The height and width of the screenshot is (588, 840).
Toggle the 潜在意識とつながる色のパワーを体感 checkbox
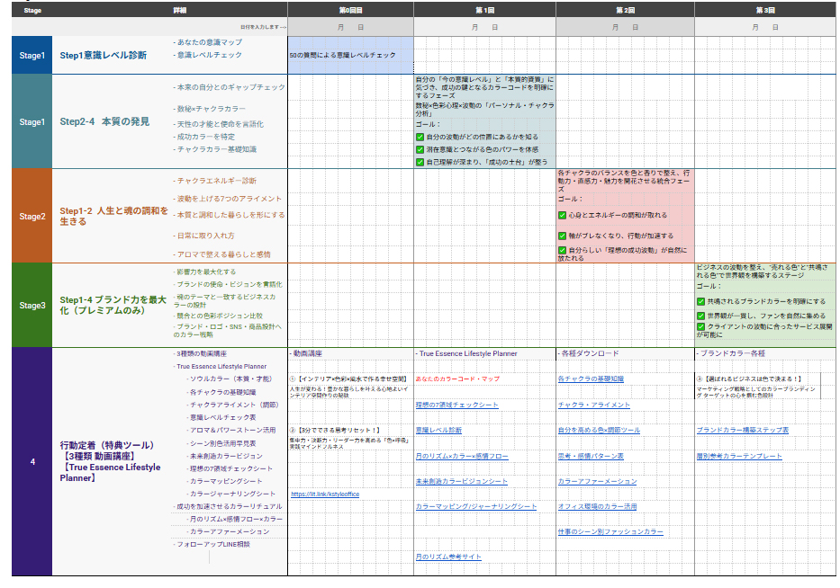tap(420, 149)
